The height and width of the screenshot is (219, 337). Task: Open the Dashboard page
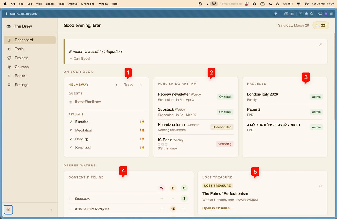[x=30, y=40]
